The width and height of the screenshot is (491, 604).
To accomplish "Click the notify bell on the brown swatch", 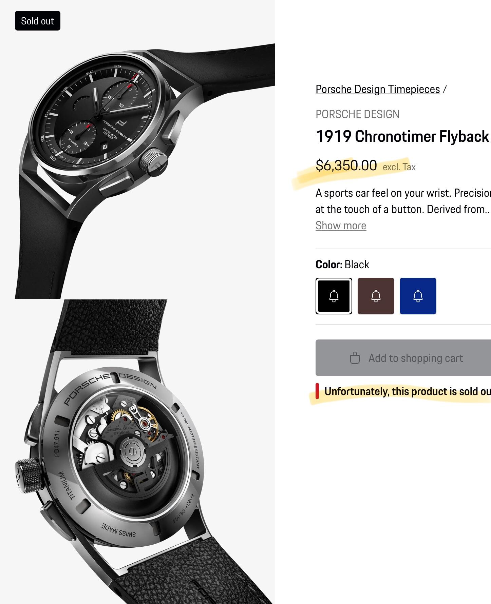I will pyautogui.click(x=376, y=296).
